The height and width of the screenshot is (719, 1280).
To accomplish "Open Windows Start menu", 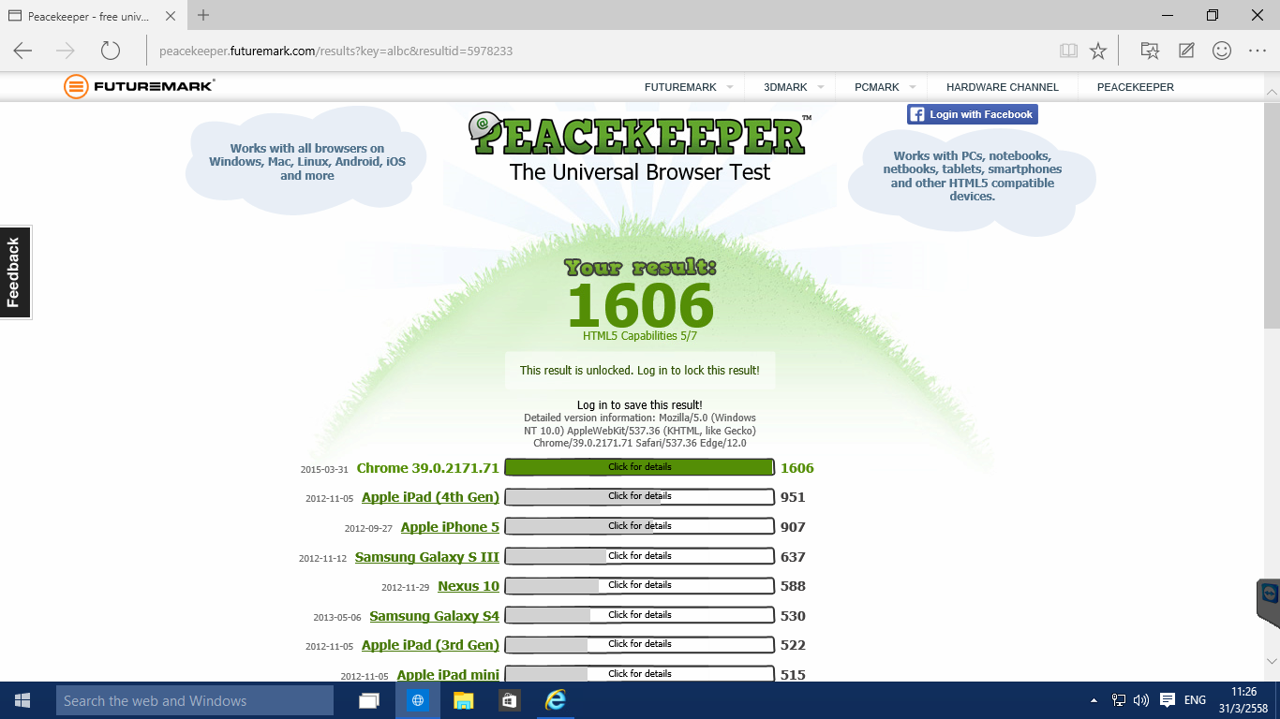I will click(22, 700).
